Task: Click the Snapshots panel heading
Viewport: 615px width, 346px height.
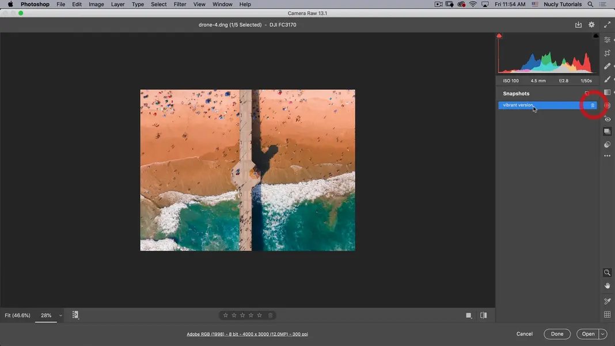Action: point(516,93)
